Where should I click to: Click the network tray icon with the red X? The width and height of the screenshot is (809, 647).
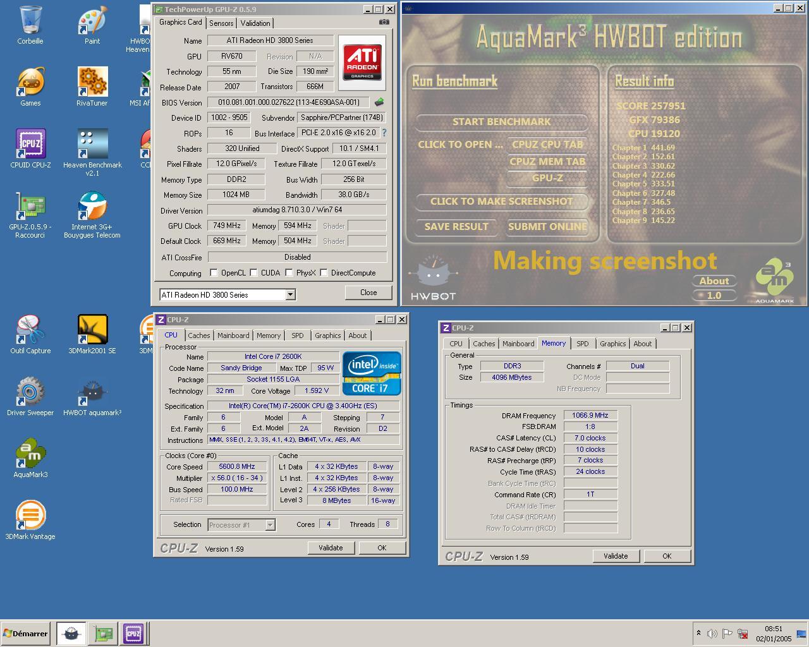743,633
